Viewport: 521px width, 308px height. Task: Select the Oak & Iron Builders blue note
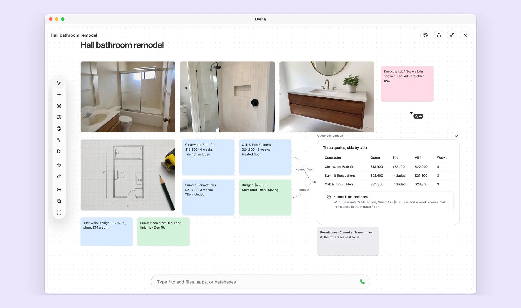click(x=265, y=157)
